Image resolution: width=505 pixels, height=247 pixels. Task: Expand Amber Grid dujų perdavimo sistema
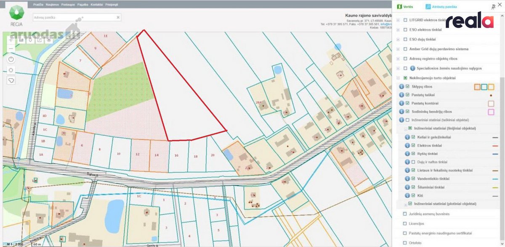398,49
